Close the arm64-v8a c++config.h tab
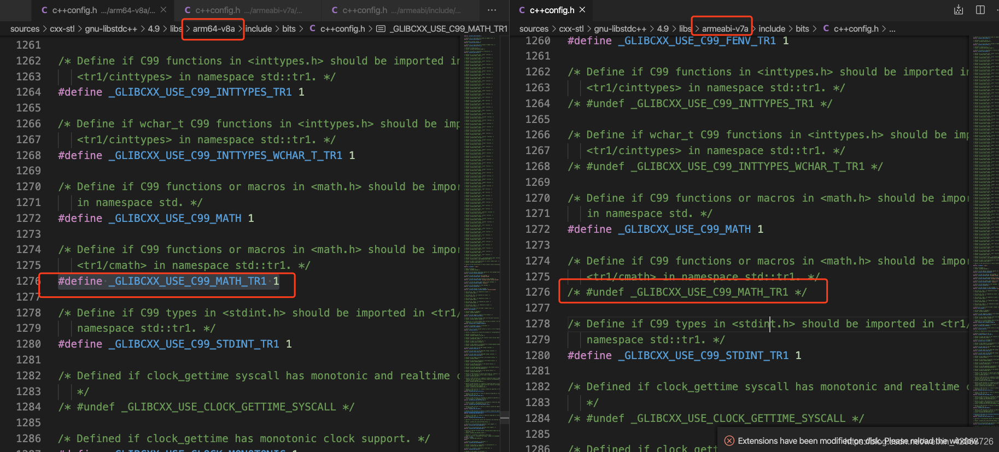Image resolution: width=999 pixels, height=452 pixels. (x=163, y=10)
